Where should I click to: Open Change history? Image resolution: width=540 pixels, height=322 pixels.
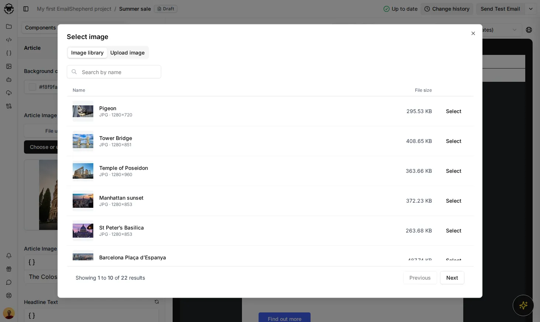point(447,9)
